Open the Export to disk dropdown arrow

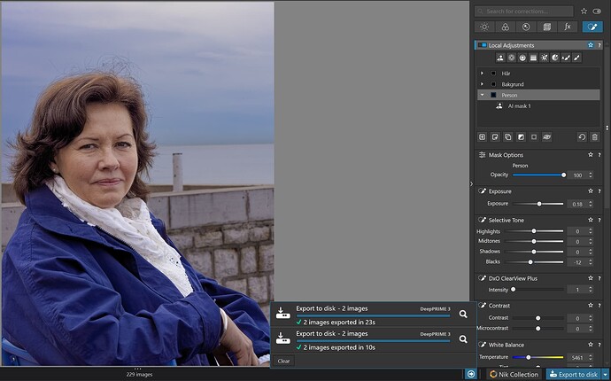pyautogui.click(x=605, y=375)
